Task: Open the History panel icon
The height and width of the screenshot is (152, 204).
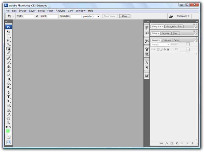Action: (147, 28)
